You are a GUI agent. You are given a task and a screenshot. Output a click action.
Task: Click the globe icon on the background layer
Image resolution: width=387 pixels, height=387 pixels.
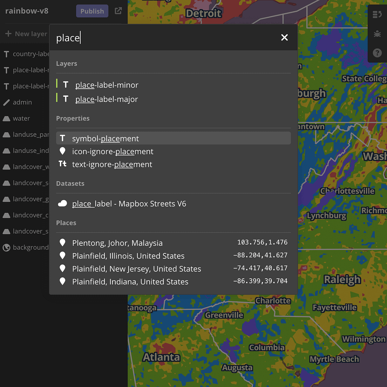6,247
